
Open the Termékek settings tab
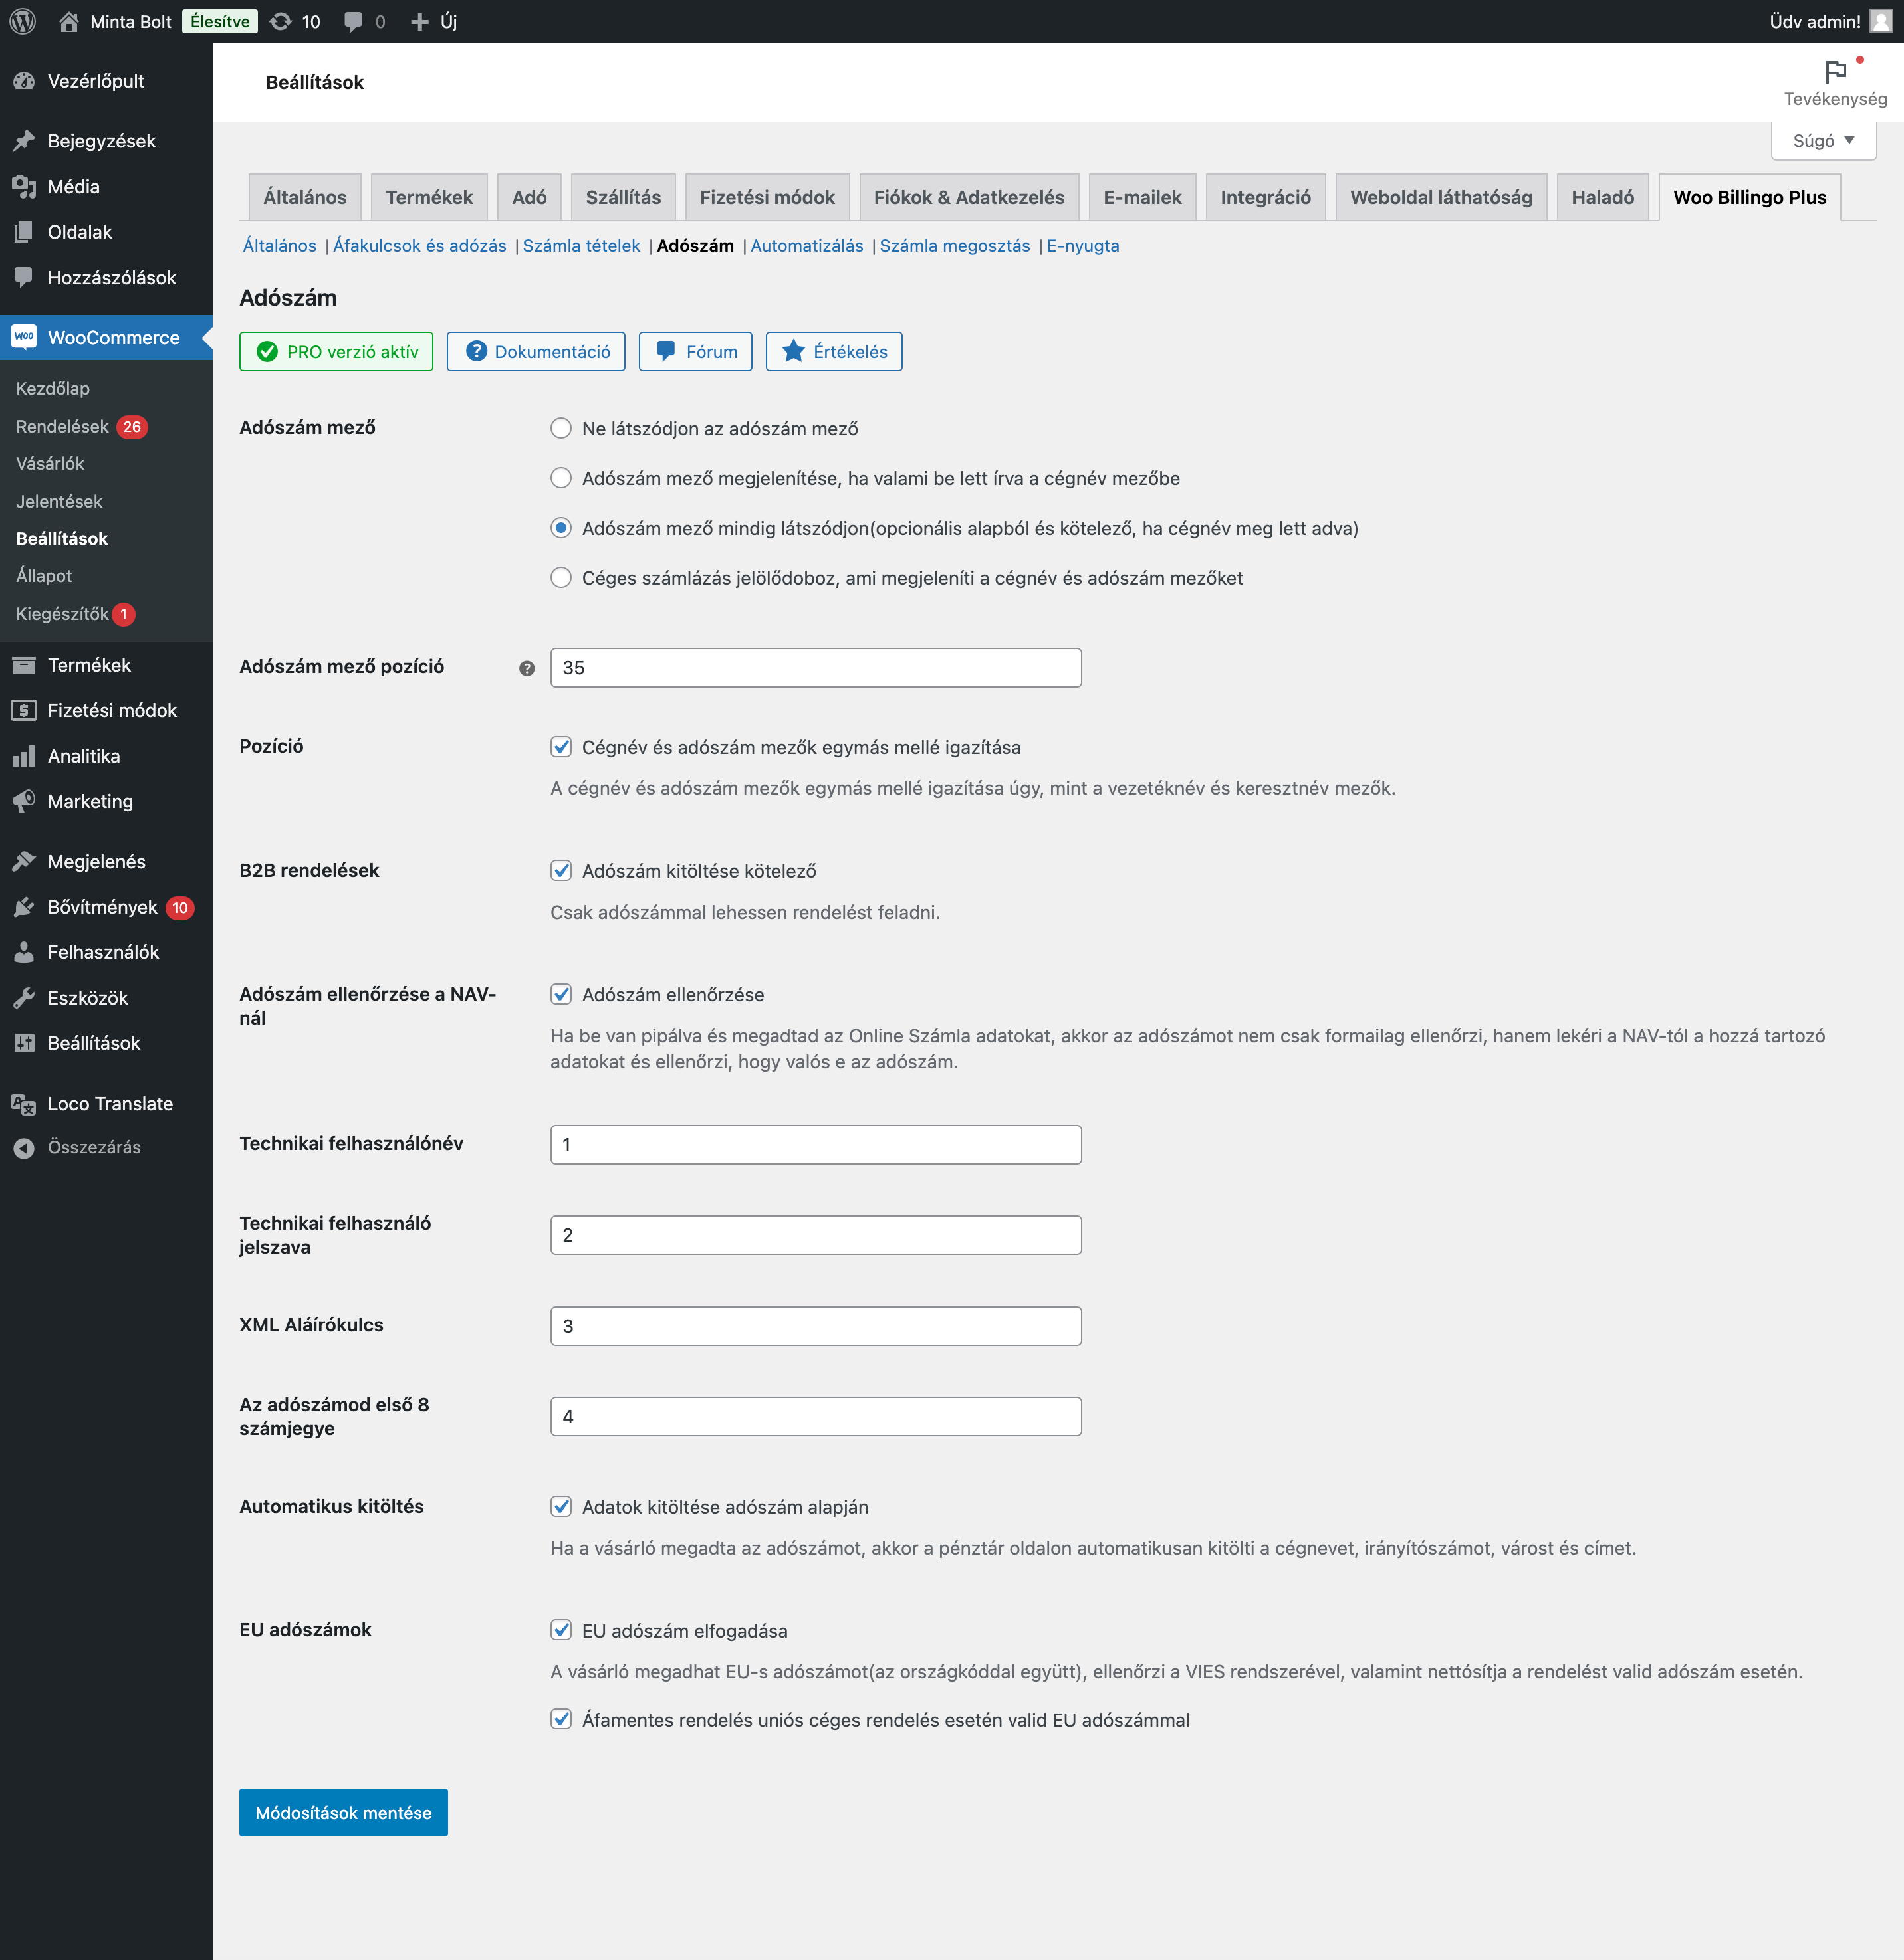pos(429,197)
